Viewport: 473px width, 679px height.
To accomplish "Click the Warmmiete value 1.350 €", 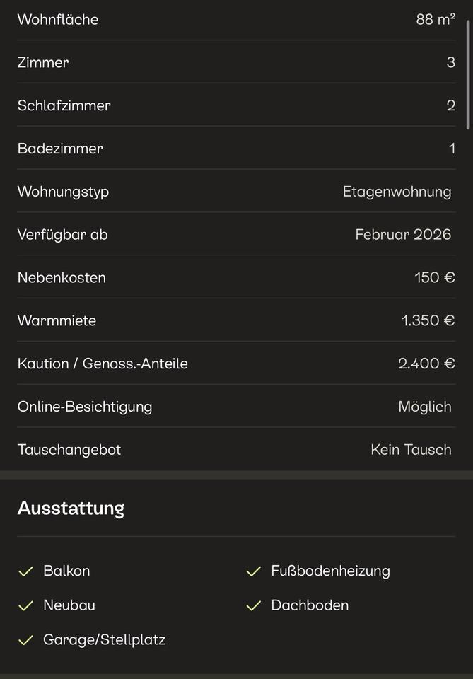I will pos(428,320).
